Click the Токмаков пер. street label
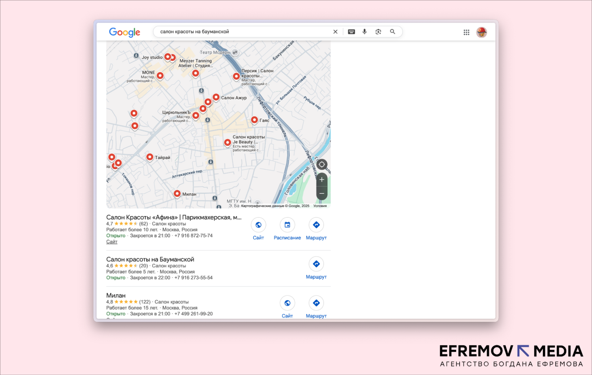Image resolution: width=592 pixels, height=375 pixels. (129, 184)
